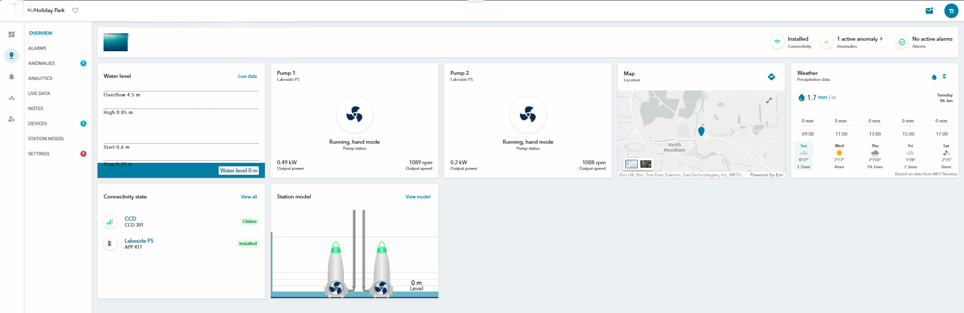Click View model on Station model card
964x313 pixels.
418,197
